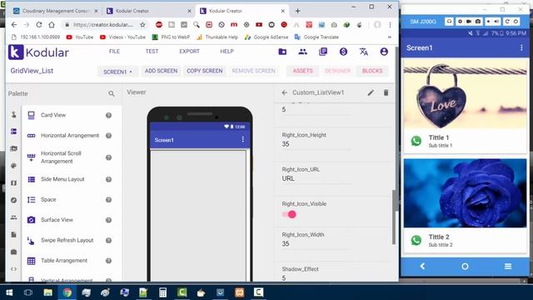Edit the Right_Icon_Height value field
The width and height of the screenshot is (533, 300).
tap(316, 144)
